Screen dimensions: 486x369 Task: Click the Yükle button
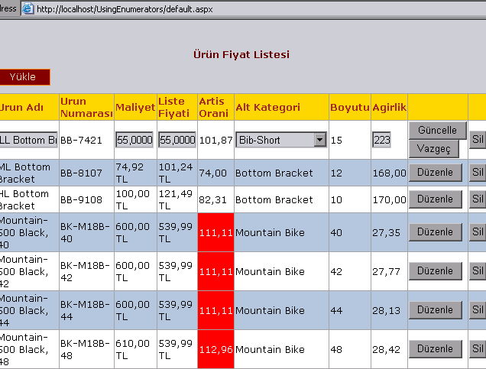click(x=24, y=77)
